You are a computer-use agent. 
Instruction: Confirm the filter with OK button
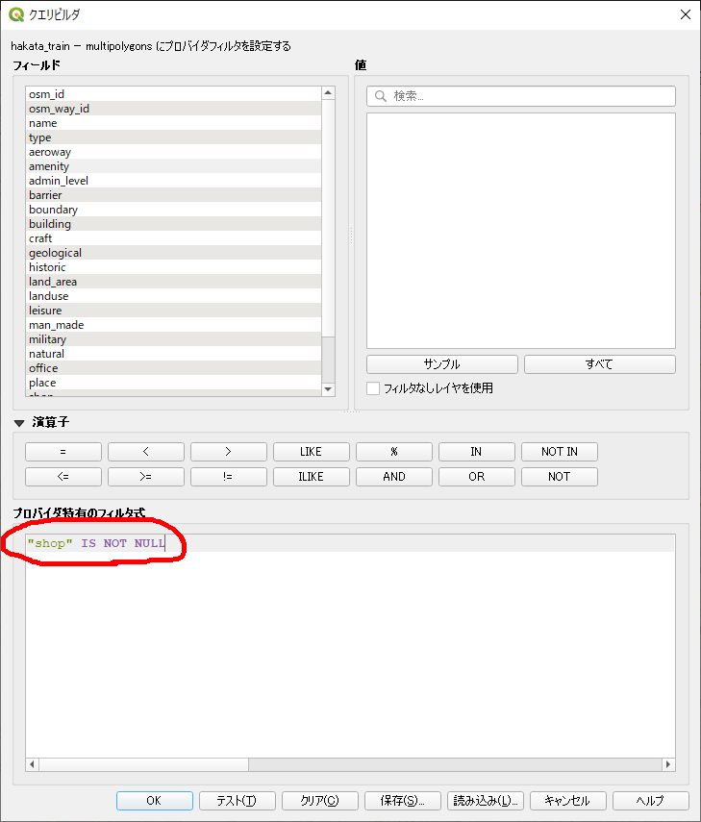click(x=154, y=801)
